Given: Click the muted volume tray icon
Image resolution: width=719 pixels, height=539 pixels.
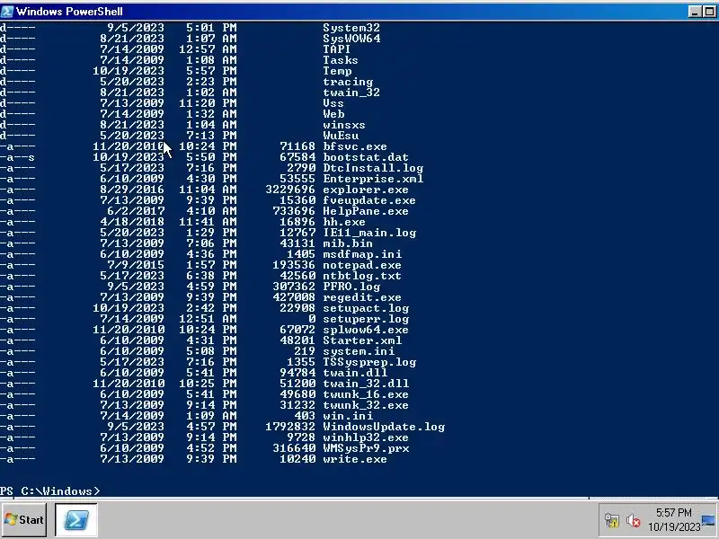Looking at the screenshot, I should 634,520.
